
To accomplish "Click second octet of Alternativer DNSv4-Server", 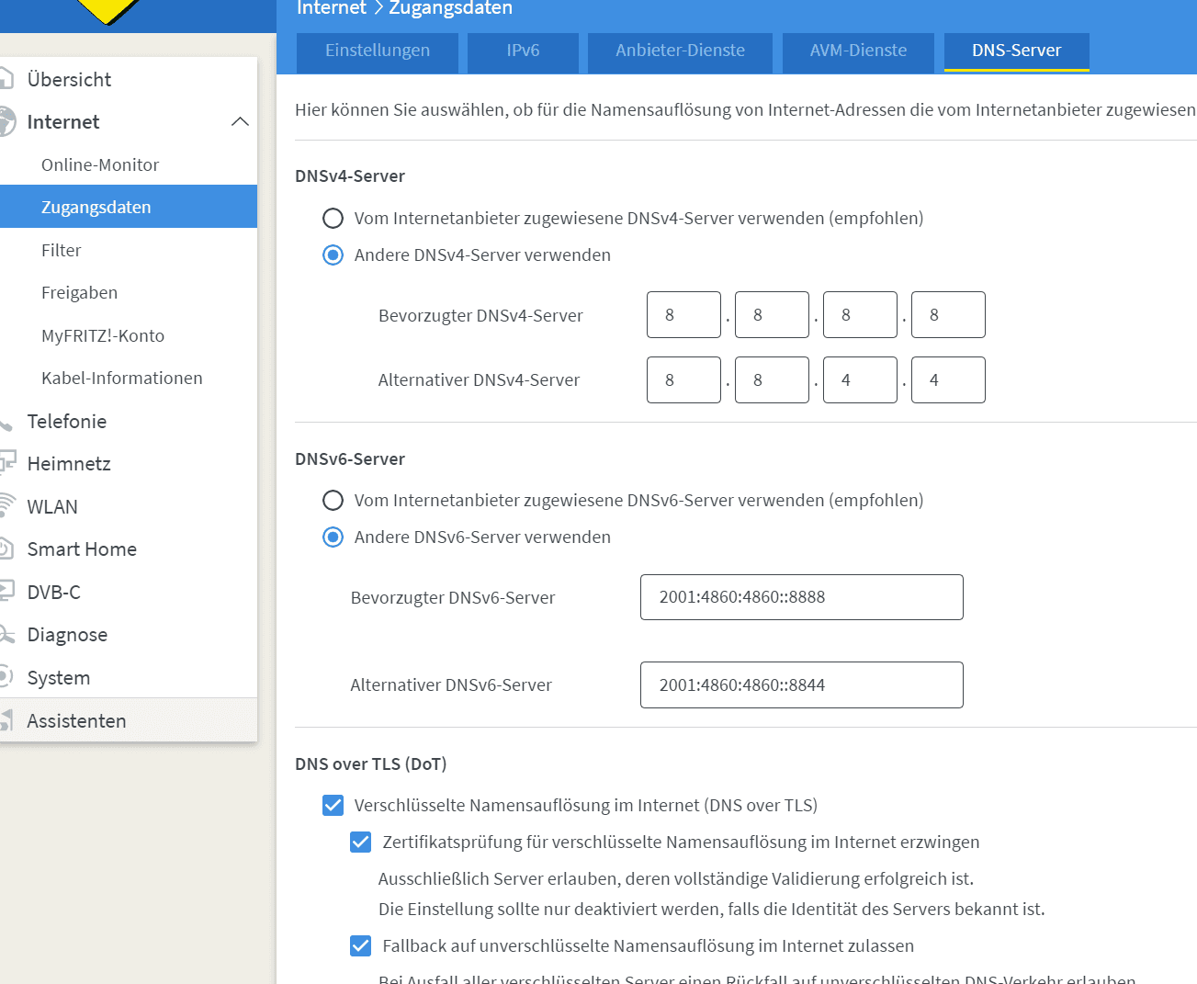I will coord(772,379).
